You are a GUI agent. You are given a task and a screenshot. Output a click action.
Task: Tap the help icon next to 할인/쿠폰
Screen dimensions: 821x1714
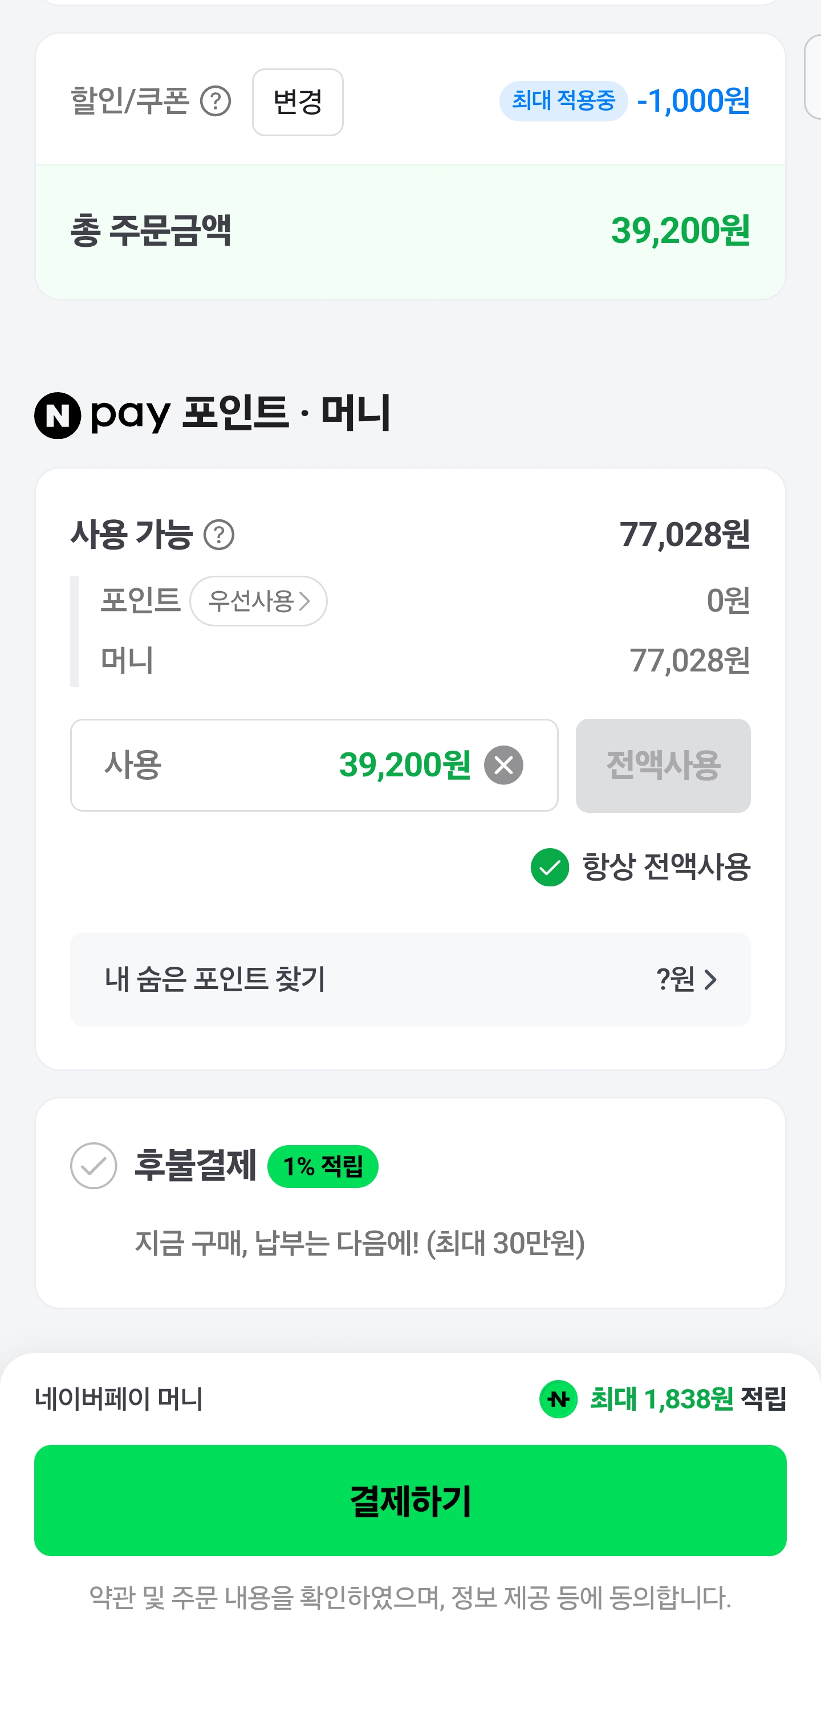tap(215, 101)
